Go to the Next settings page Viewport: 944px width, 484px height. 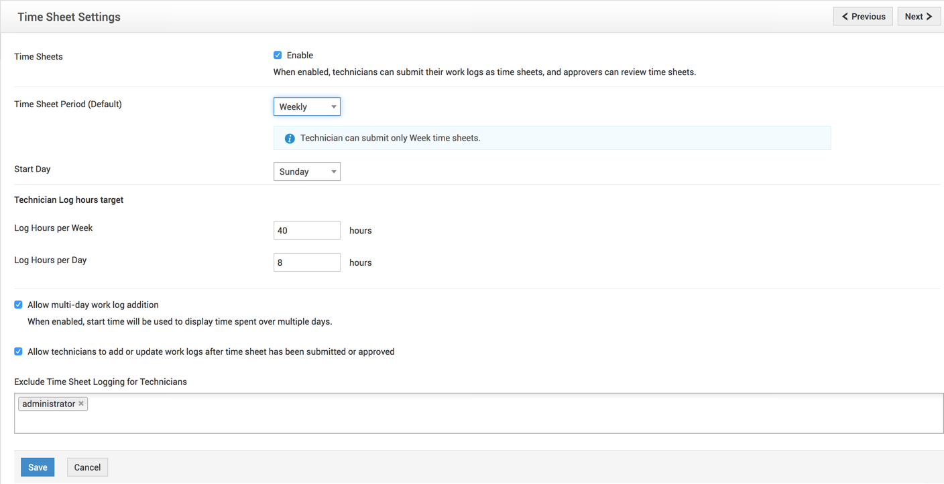coord(918,17)
